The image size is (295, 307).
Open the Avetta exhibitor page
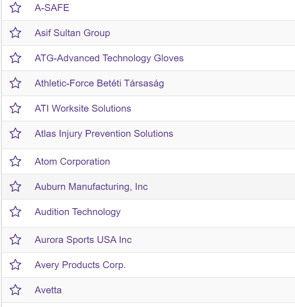tap(48, 290)
